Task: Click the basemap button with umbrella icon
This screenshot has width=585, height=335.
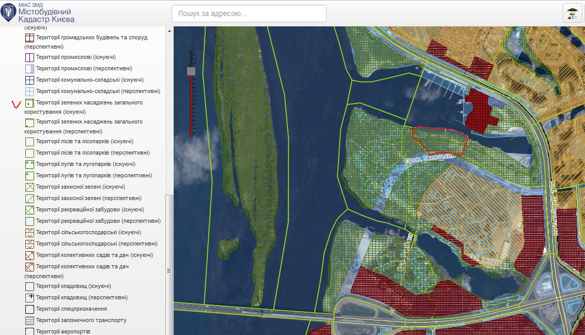Action: (x=572, y=13)
